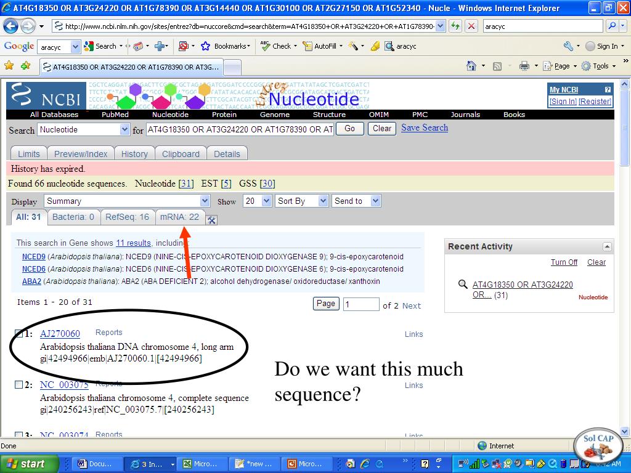Viewport: 631px width, 473px height.
Task: Switch to the Preview/Index tab
Action: pos(81,154)
